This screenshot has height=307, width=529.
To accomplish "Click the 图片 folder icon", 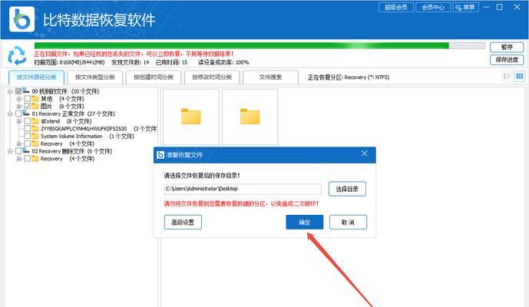I will click(x=35, y=106).
